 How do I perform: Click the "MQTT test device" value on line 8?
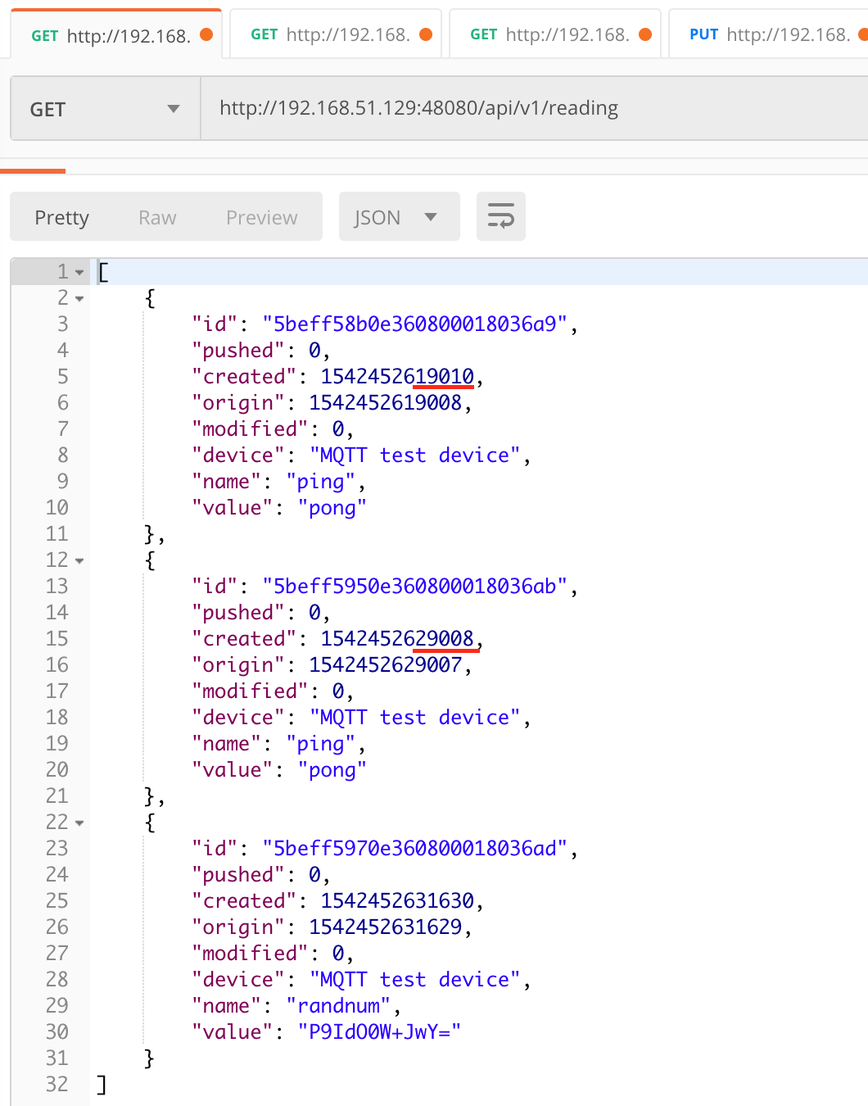coord(415,455)
